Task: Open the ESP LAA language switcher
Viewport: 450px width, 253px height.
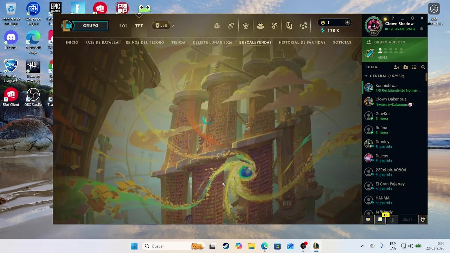Action: click(x=393, y=246)
